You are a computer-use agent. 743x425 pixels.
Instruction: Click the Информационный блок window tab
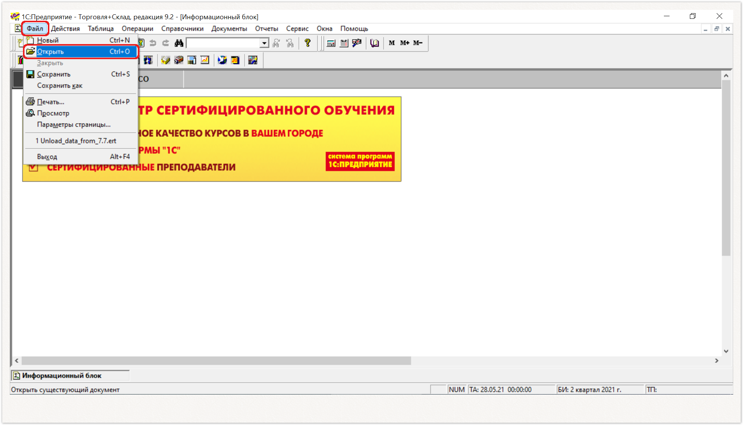(70, 376)
